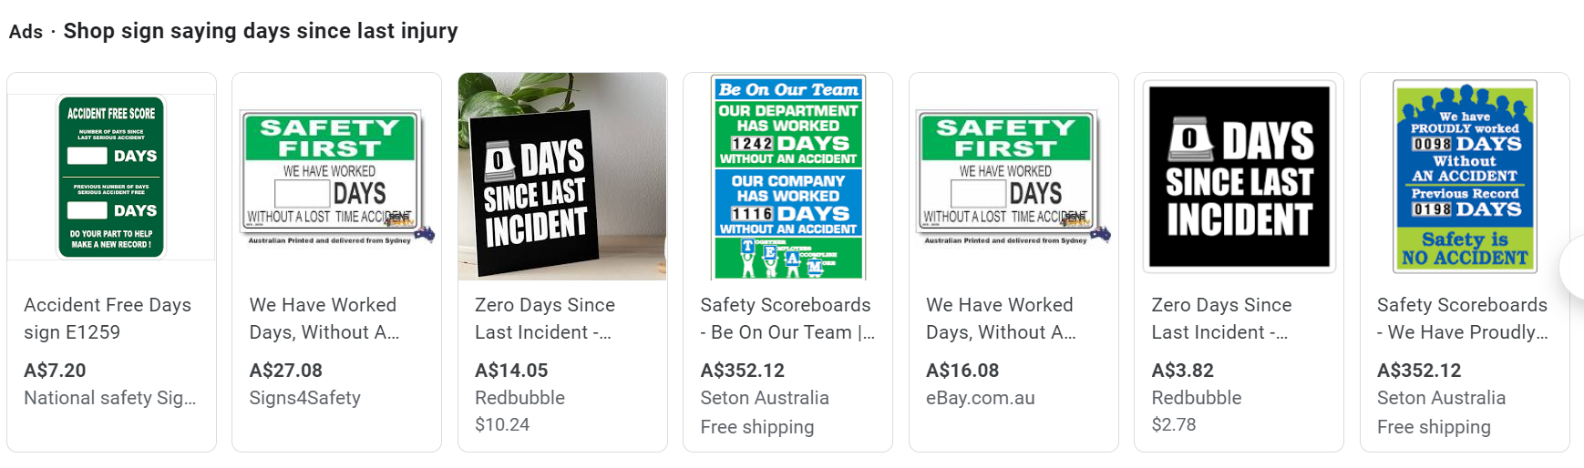Click the A$7.20 price
Viewport: 1584px width, 468px height.
(x=55, y=371)
